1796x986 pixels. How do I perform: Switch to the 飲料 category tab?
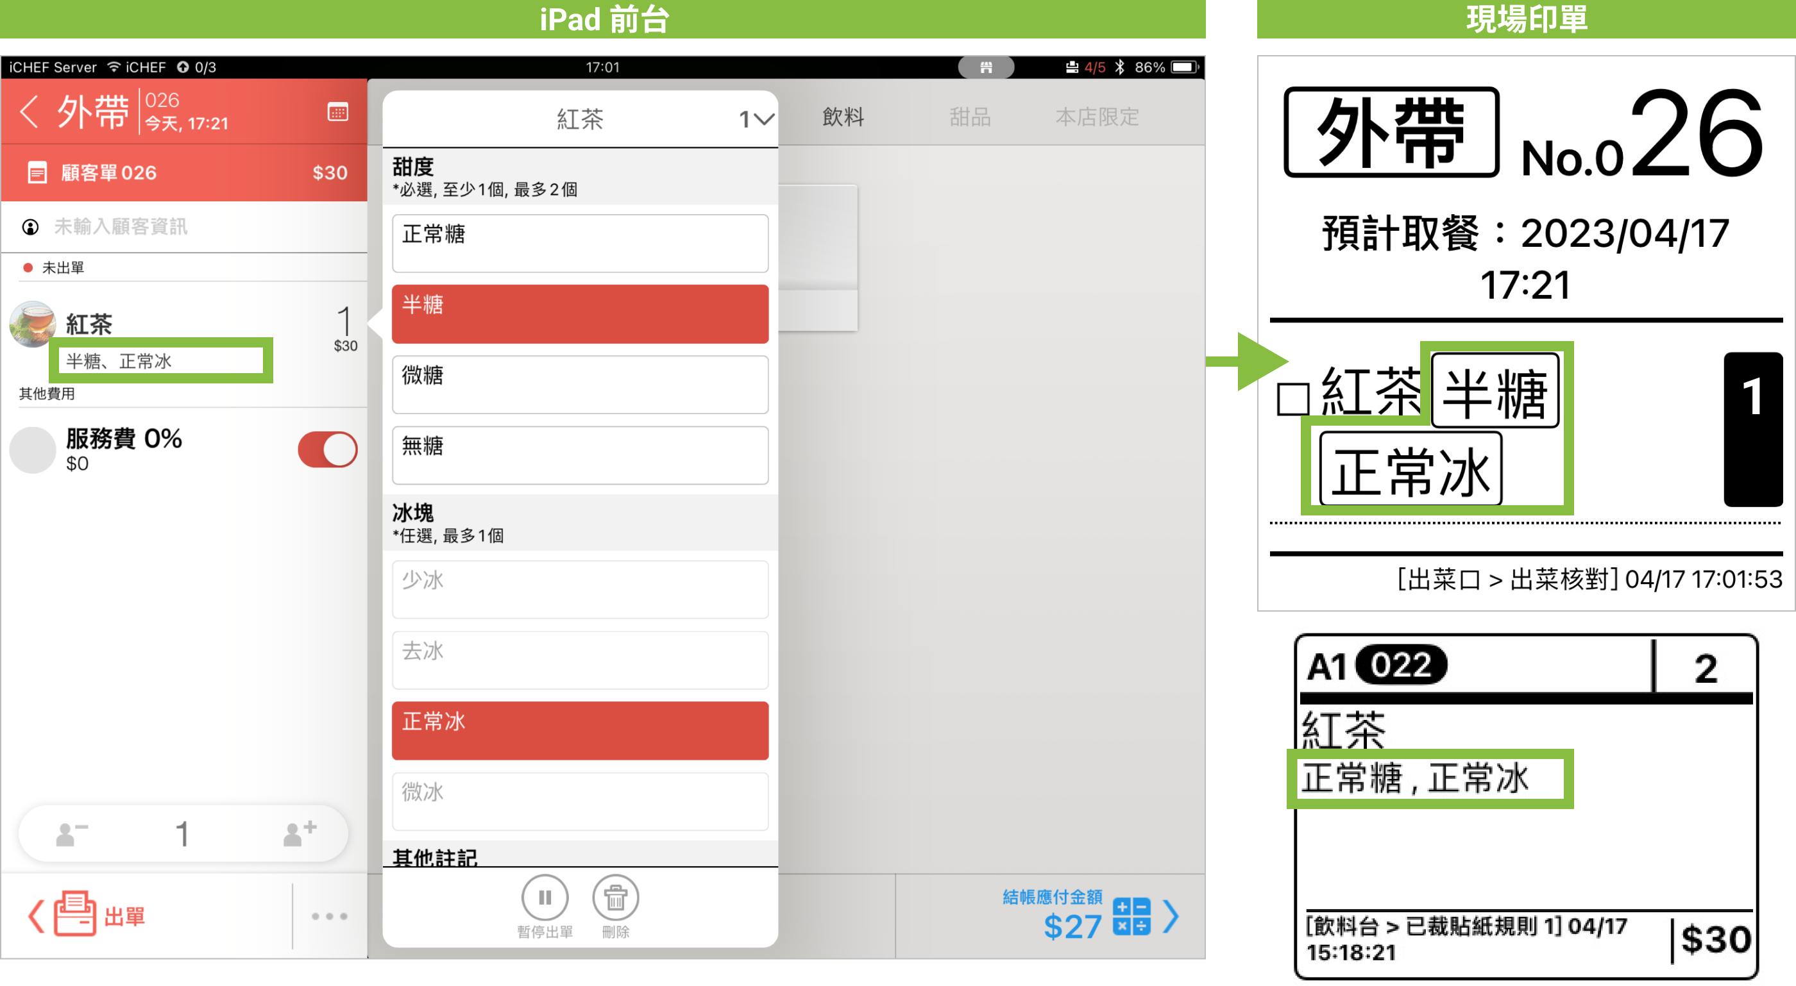pyautogui.click(x=843, y=117)
